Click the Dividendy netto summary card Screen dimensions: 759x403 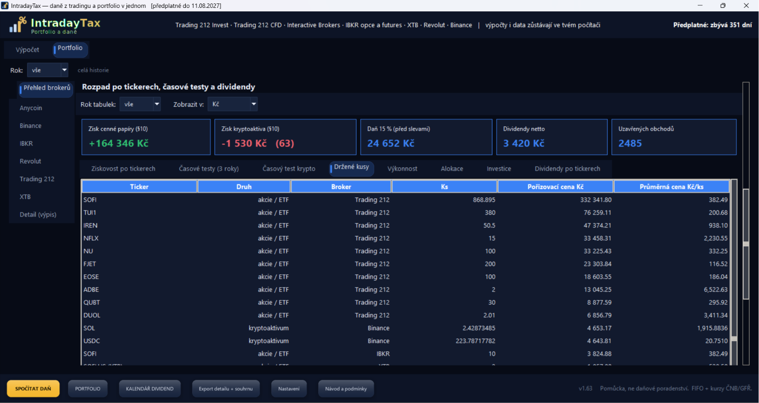coord(552,137)
